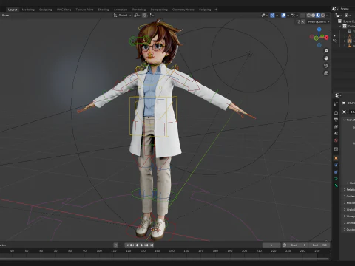Add a new workspace with plus button
Image resolution: width=355 pixels, height=266 pixels.
[216, 10]
